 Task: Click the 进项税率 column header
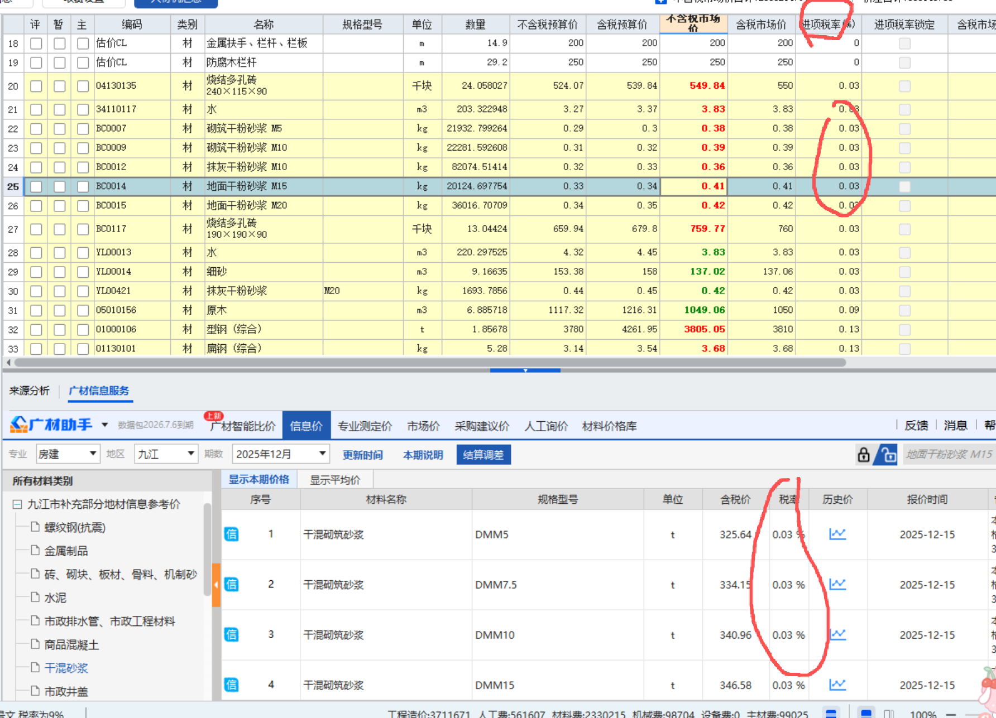[829, 25]
